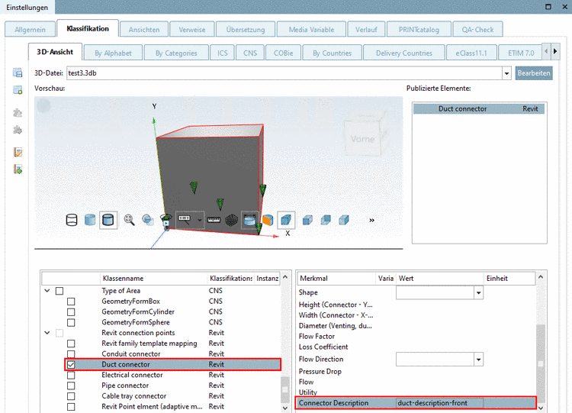Click the top sidebar table icon
Screen dimensions: 572x413
click(x=18, y=73)
